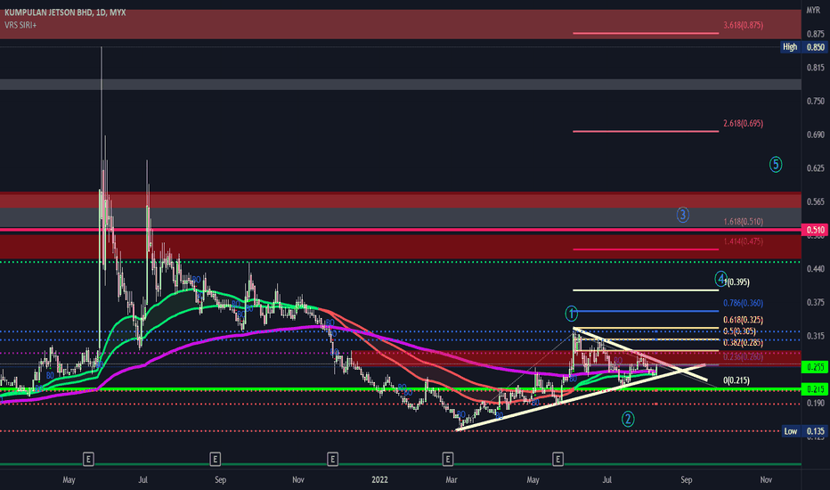Click the 3.618(0.875) Fibonacci label
830x490 pixels.
point(744,25)
